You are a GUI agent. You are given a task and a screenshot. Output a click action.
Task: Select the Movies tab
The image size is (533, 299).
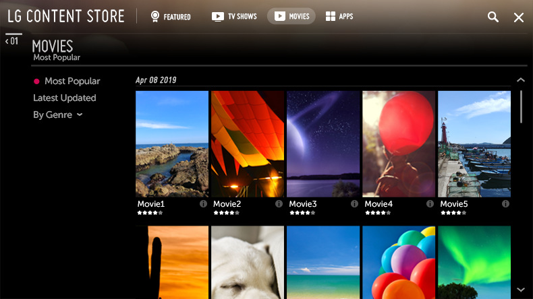pos(291,16)
